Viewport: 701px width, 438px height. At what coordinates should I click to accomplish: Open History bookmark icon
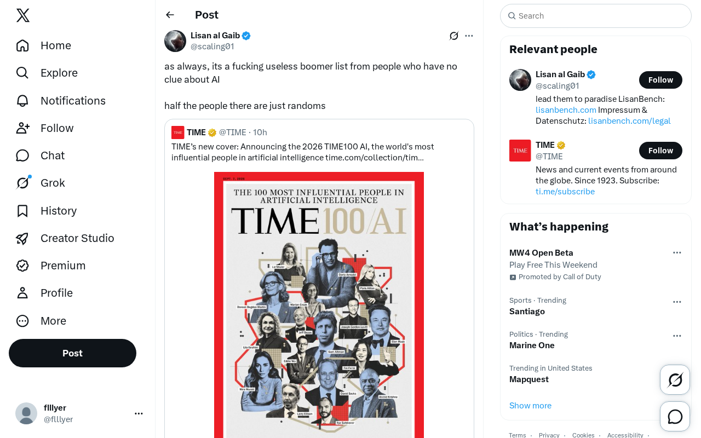point(22,211)
